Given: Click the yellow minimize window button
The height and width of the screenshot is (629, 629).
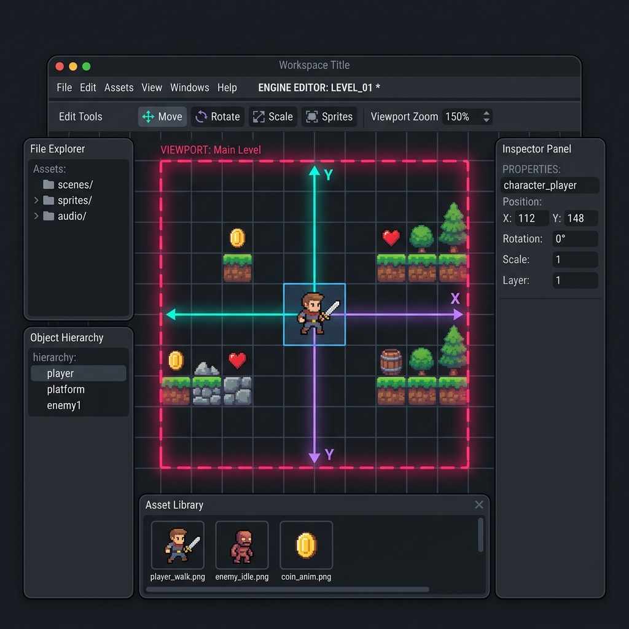Looking at the screenshot, I should click(73, 66).
